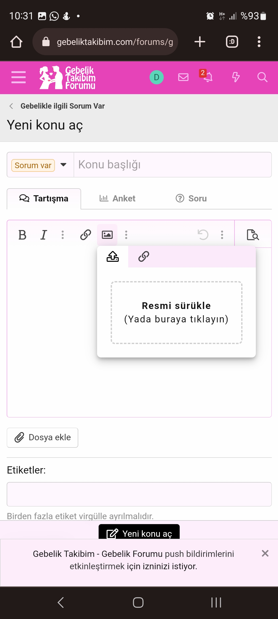
Task: Switch to the image URL link tab
Action: tap(143, 257)
